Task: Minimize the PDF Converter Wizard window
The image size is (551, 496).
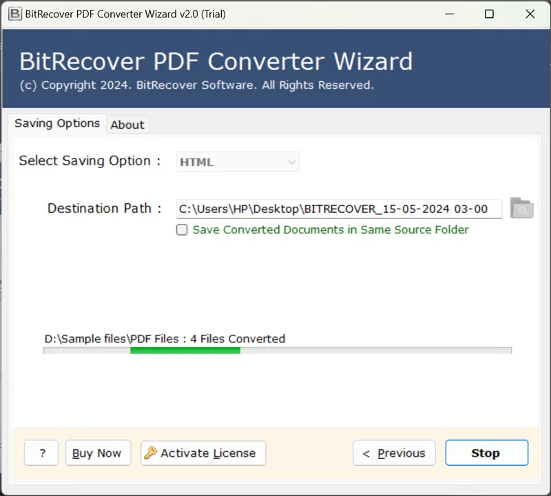Action: 449,14
